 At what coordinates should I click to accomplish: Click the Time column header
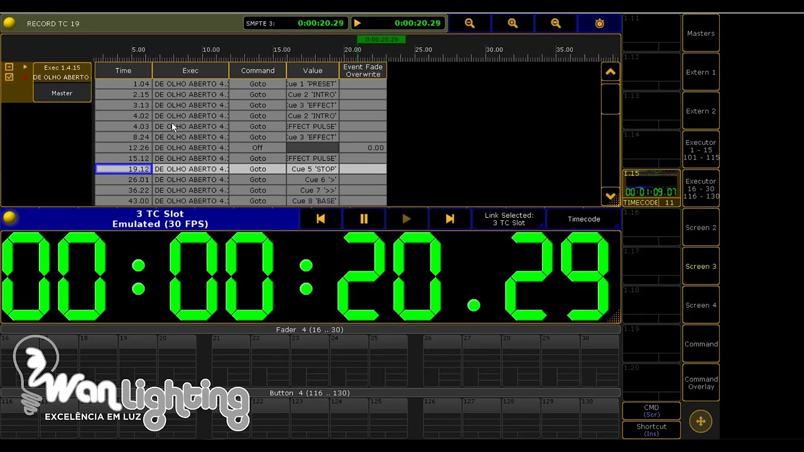[x=123, y=70]
